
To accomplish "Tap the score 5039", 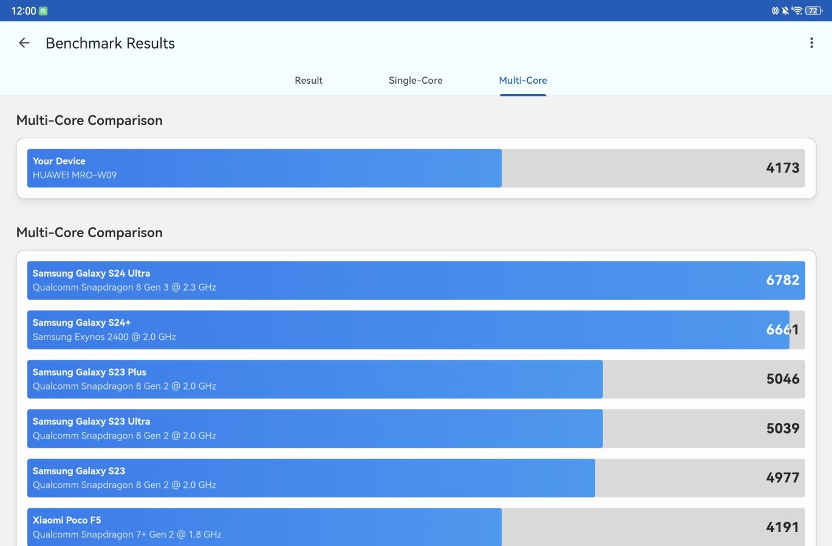I will pyautogui.click(x=783, y=429).
